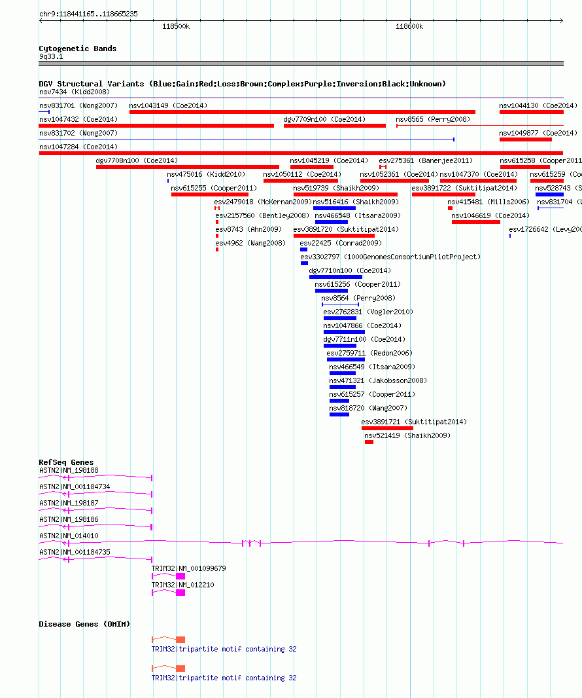582x698 pixels.
Task: Click blue gain bar under dgv7710n100
Action: click(x=335, y=277)
